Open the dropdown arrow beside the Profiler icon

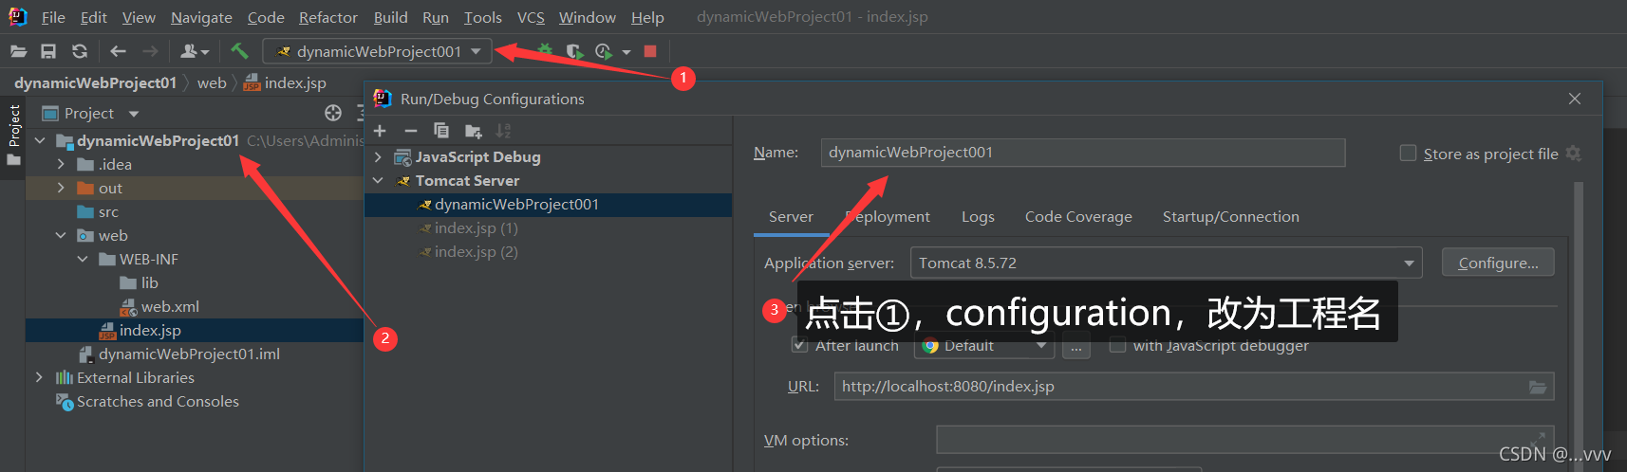(626, 52)
